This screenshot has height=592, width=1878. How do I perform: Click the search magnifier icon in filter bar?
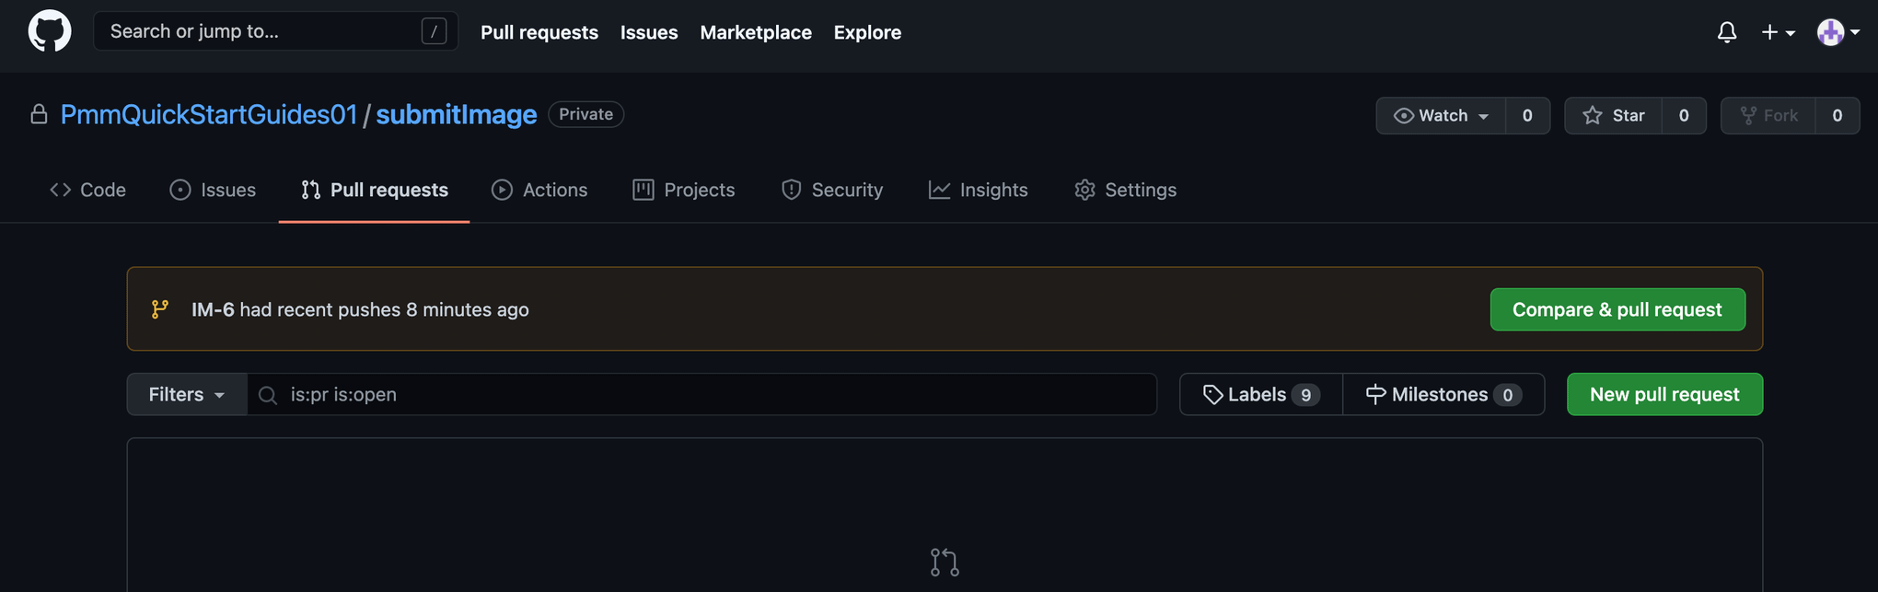click(x=268, y=395)
